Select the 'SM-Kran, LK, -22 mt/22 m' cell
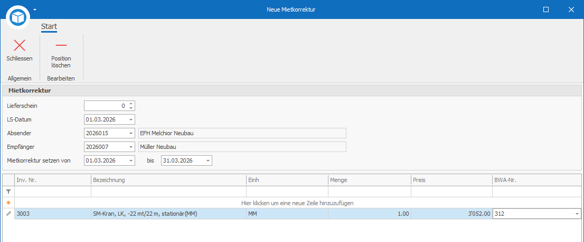This screenshot has width=584, height=242. pyautogui.click(x=168, y=214)
